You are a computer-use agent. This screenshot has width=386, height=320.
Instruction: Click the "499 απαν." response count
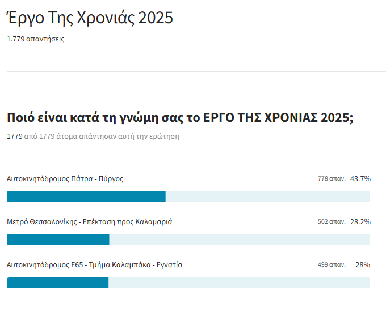332,265
